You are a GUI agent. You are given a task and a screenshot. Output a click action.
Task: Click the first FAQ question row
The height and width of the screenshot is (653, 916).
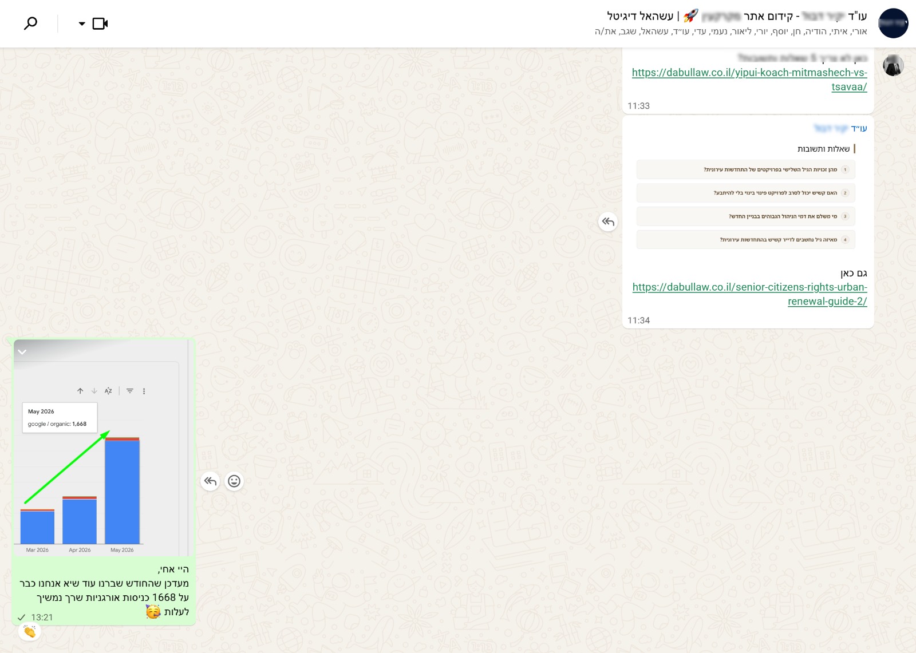click(x=746, y=169)
